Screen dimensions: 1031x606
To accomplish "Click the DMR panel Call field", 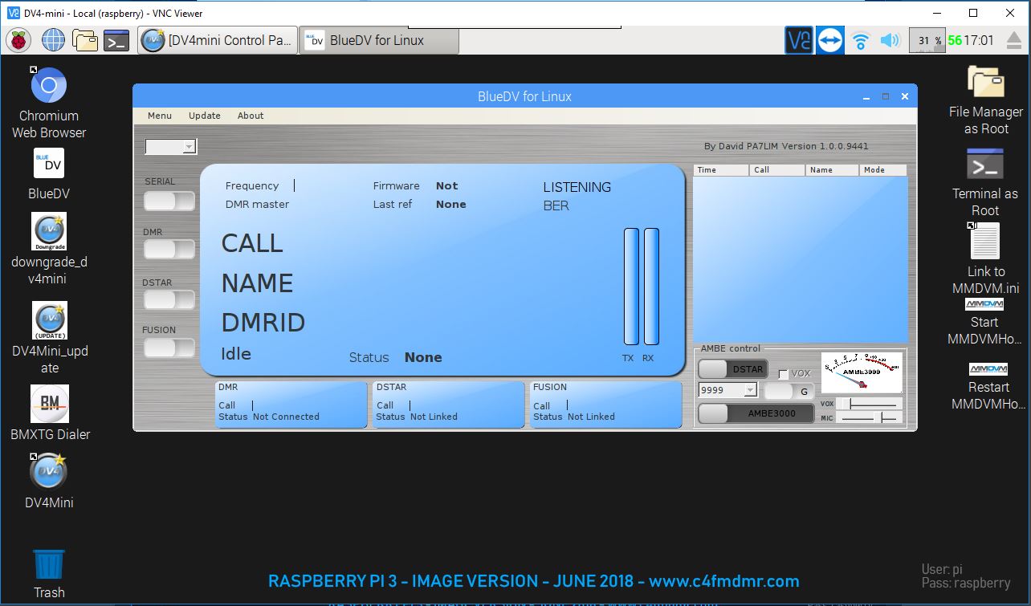I will (x=252, y=405).
